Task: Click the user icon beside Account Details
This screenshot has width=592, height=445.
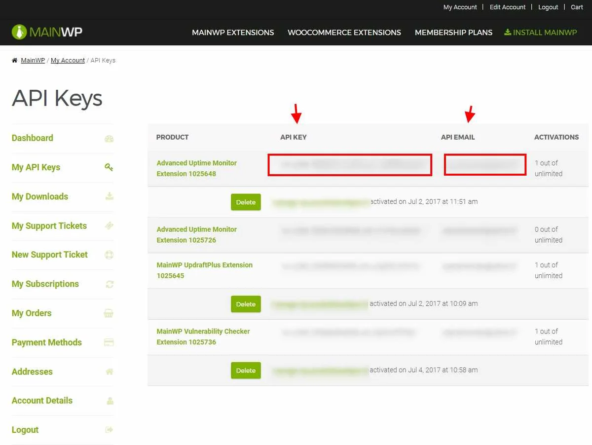Action: [110, 401]
